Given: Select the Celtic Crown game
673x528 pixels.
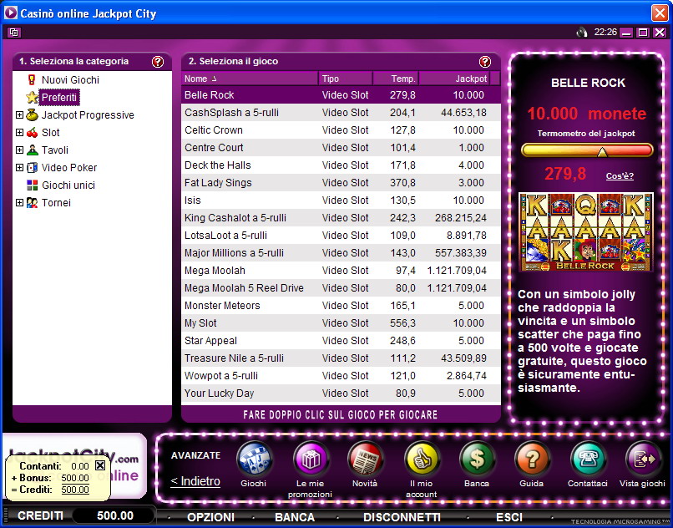Looking at the screenshot, I should [341, 130].
